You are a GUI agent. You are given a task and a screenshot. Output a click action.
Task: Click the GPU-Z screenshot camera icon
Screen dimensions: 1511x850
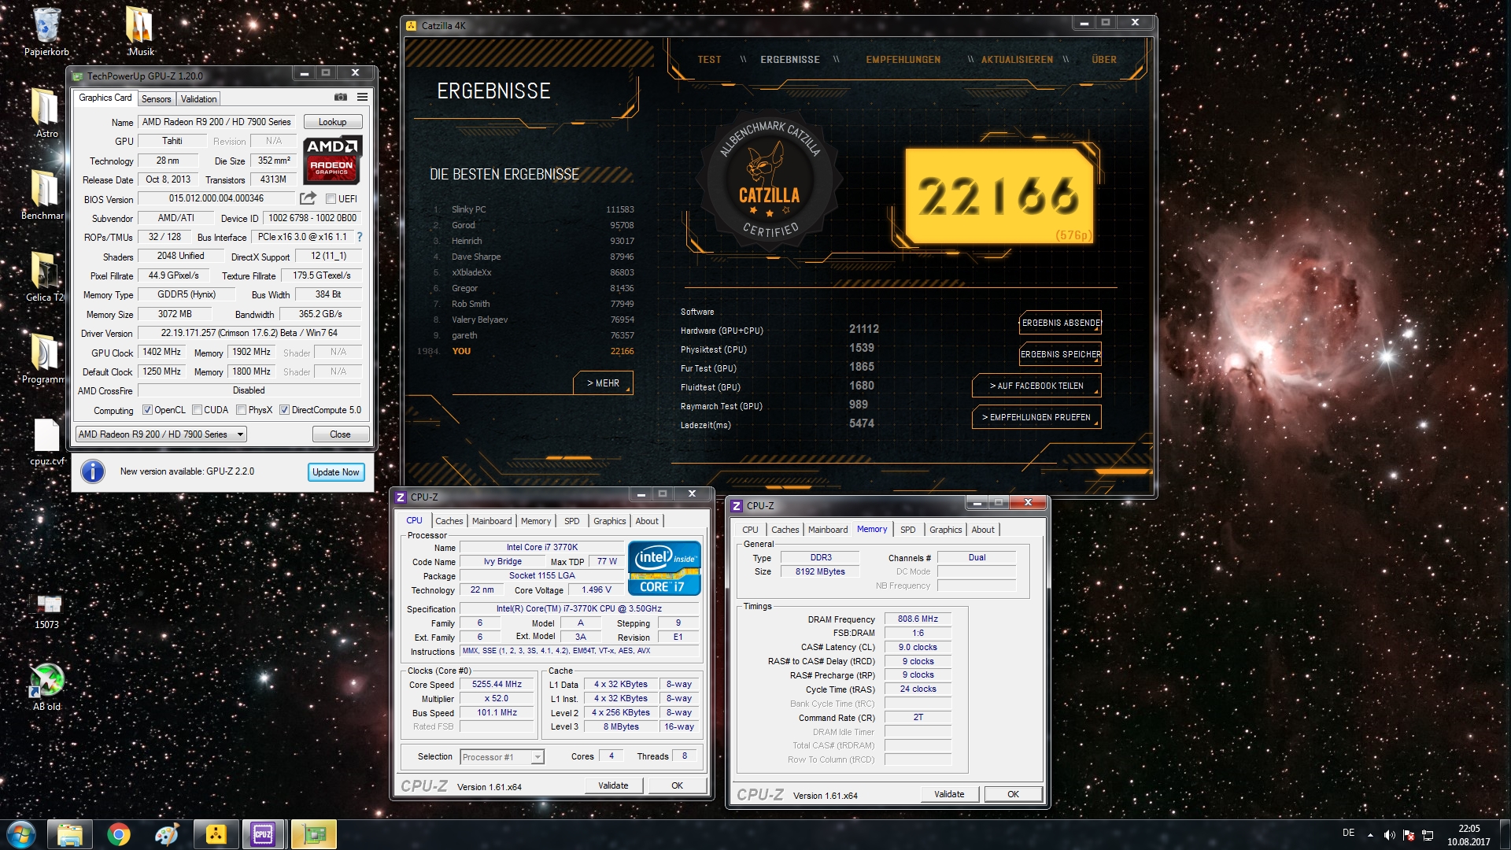point(341,98)
